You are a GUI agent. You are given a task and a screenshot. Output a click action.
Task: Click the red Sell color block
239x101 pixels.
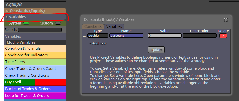[51, 82]
